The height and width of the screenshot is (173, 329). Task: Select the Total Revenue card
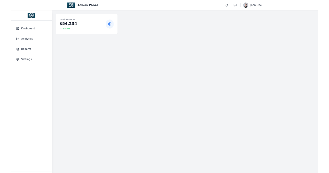tap(86, 24)
